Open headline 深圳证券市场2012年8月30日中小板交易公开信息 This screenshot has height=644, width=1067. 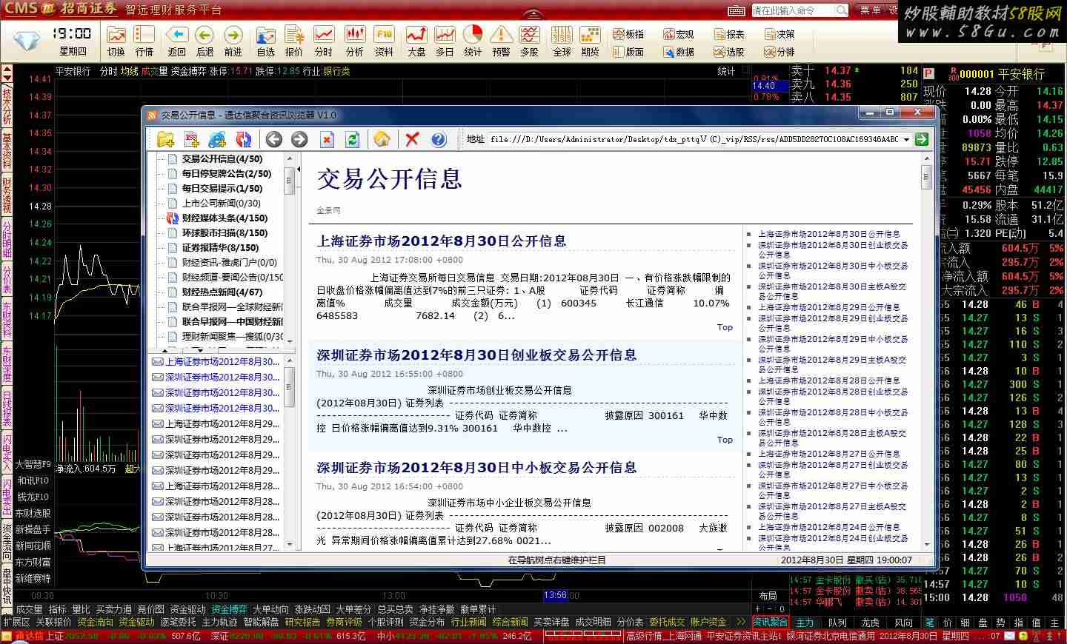coord(476,468)
